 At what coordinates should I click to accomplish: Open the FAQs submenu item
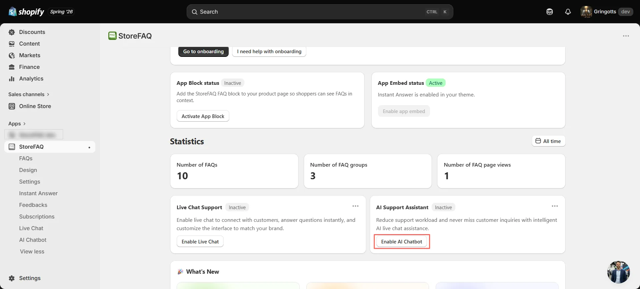tap(26, 158)
